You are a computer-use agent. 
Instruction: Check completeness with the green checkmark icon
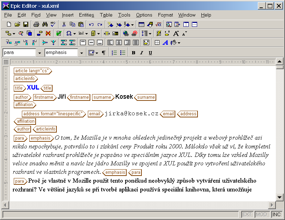point(59,33)
